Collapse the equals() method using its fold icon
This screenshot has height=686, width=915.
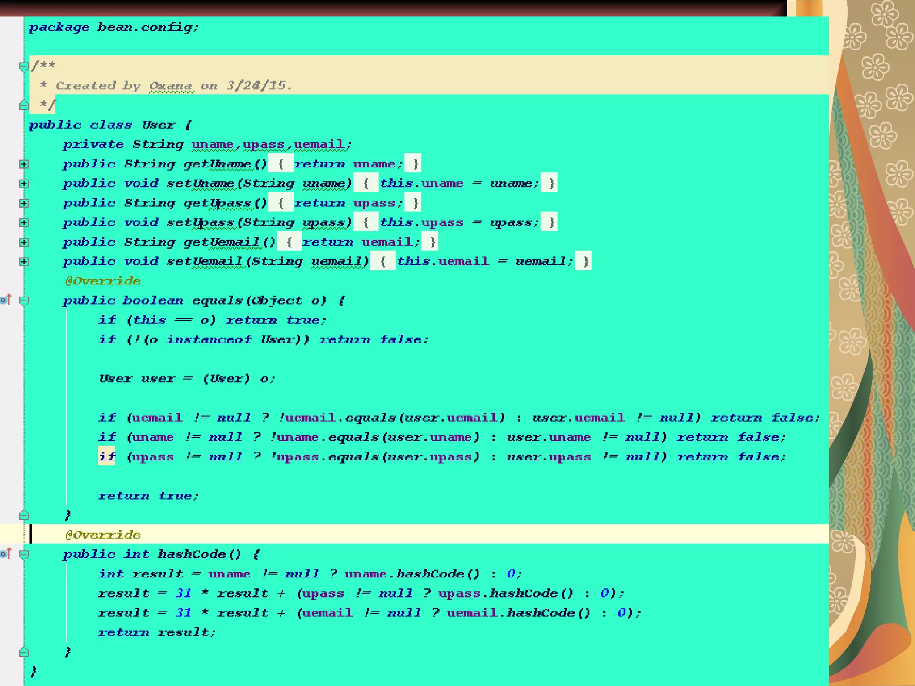pos(24,301)
